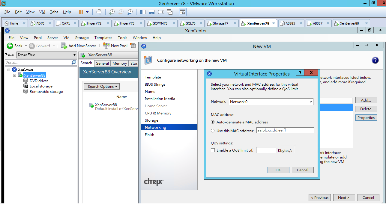The height and width of the screenshot is (204, 386).
Task: Click the XenServer88 server icon in Name list
Action: pos(91,105)
